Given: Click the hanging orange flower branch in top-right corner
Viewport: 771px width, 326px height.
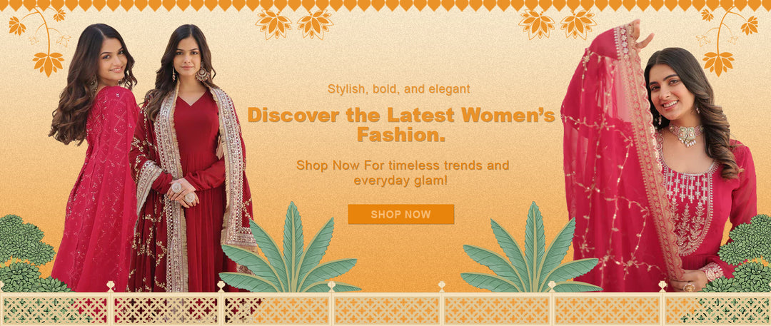Looking at the screenshot, I should [727, 41].
